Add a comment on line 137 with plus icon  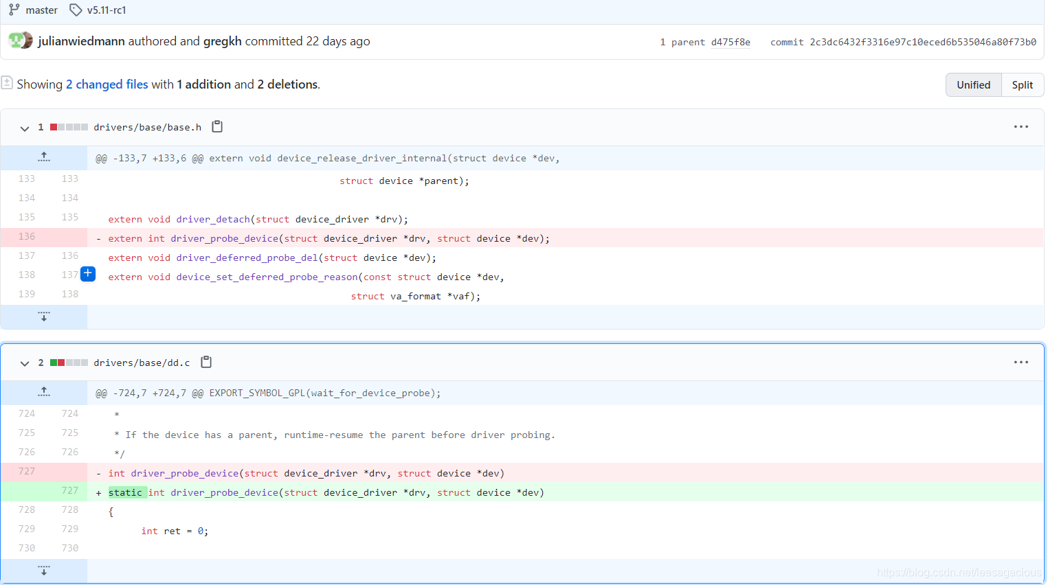tap(88, 273)
